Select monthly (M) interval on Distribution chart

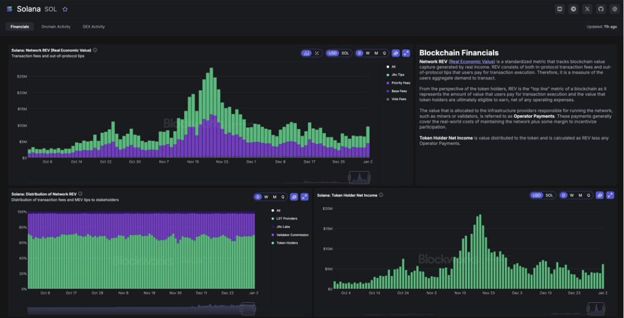(274, 197)
